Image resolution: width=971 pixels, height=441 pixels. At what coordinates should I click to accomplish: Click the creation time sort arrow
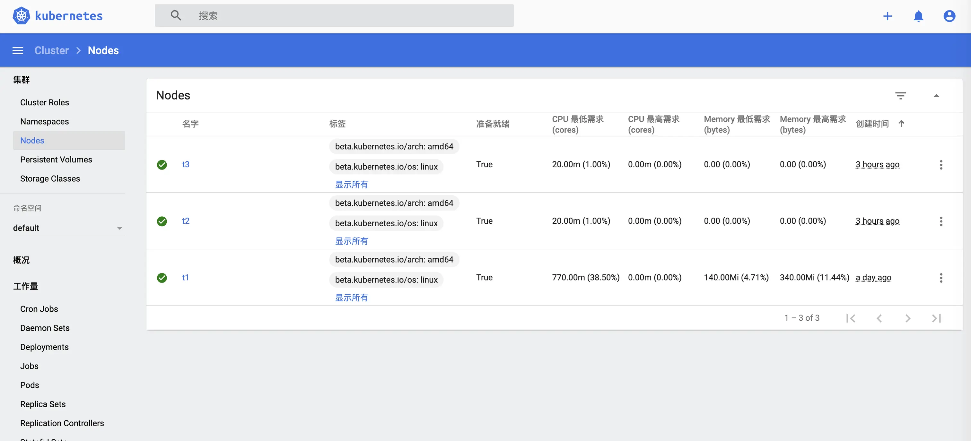(901, 124)
